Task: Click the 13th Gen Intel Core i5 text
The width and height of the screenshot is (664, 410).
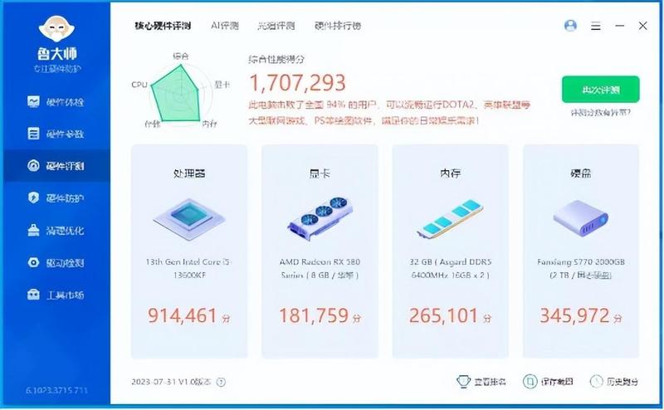Action: click(x=189, y=268)
